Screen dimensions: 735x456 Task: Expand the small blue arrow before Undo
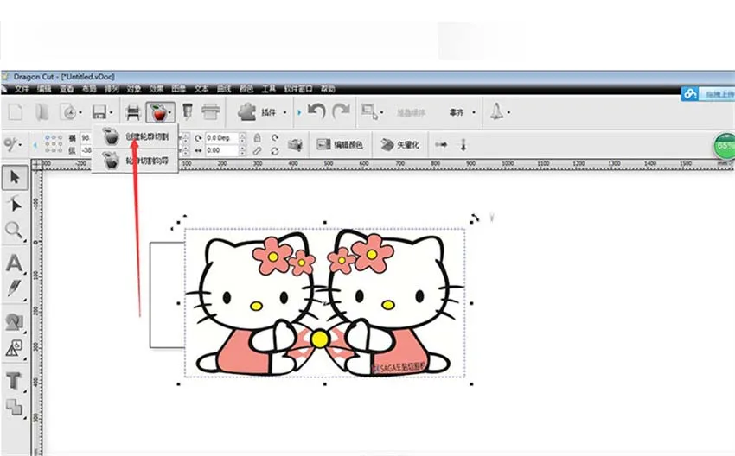(x=299, y=112)
